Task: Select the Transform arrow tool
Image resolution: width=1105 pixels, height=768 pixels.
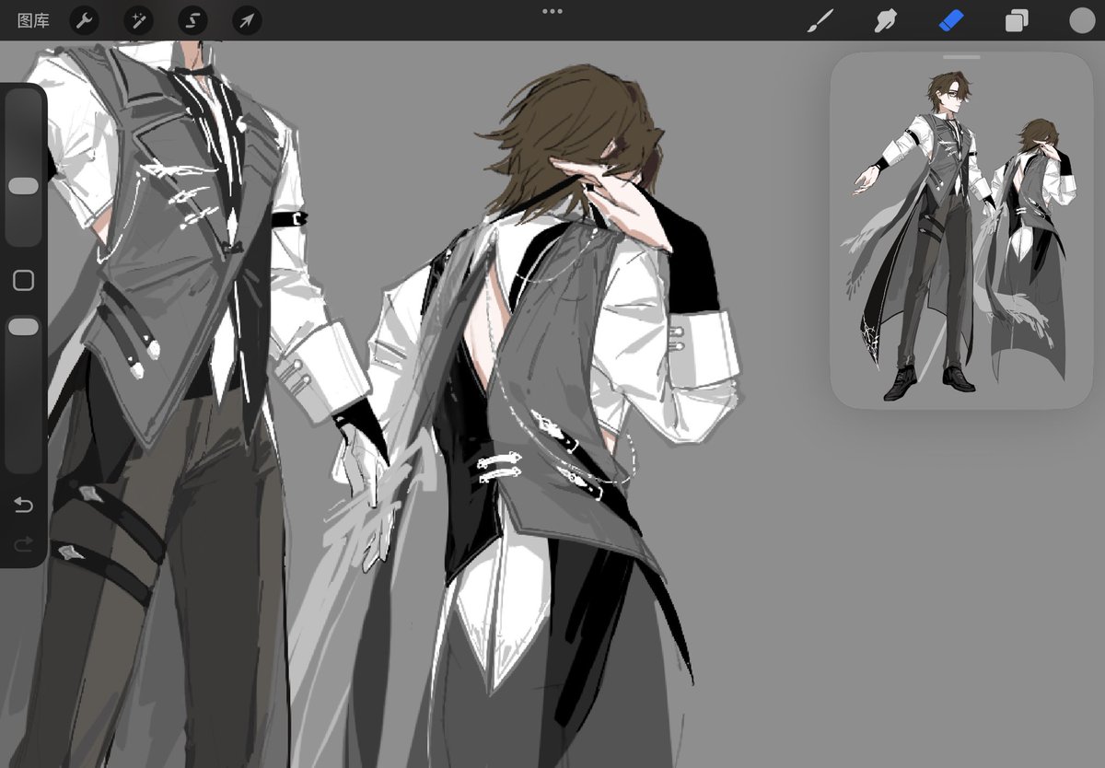Action: point(245,21)
